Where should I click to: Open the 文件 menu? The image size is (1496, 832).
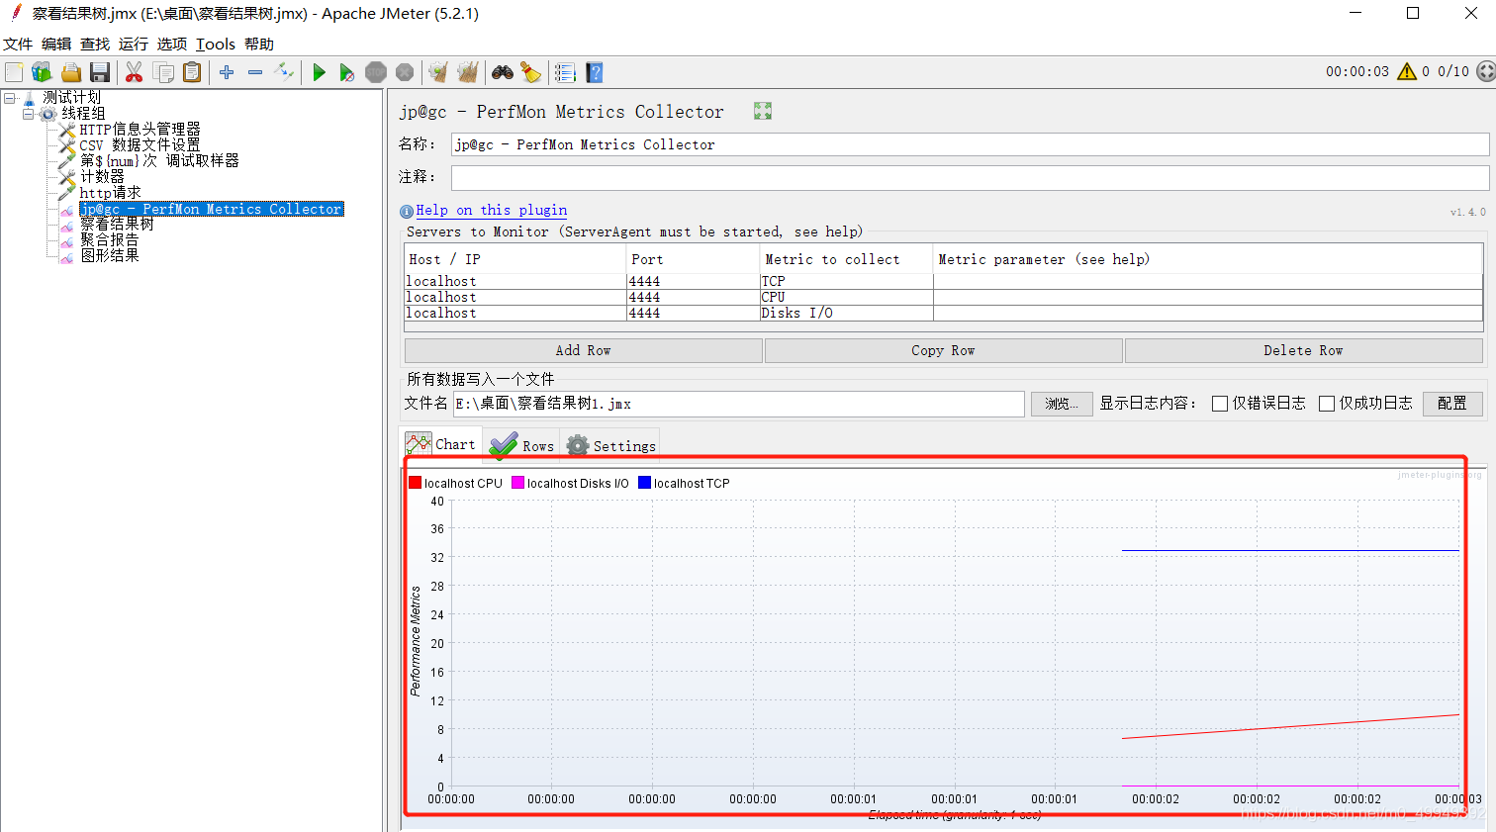pos(18,44)
